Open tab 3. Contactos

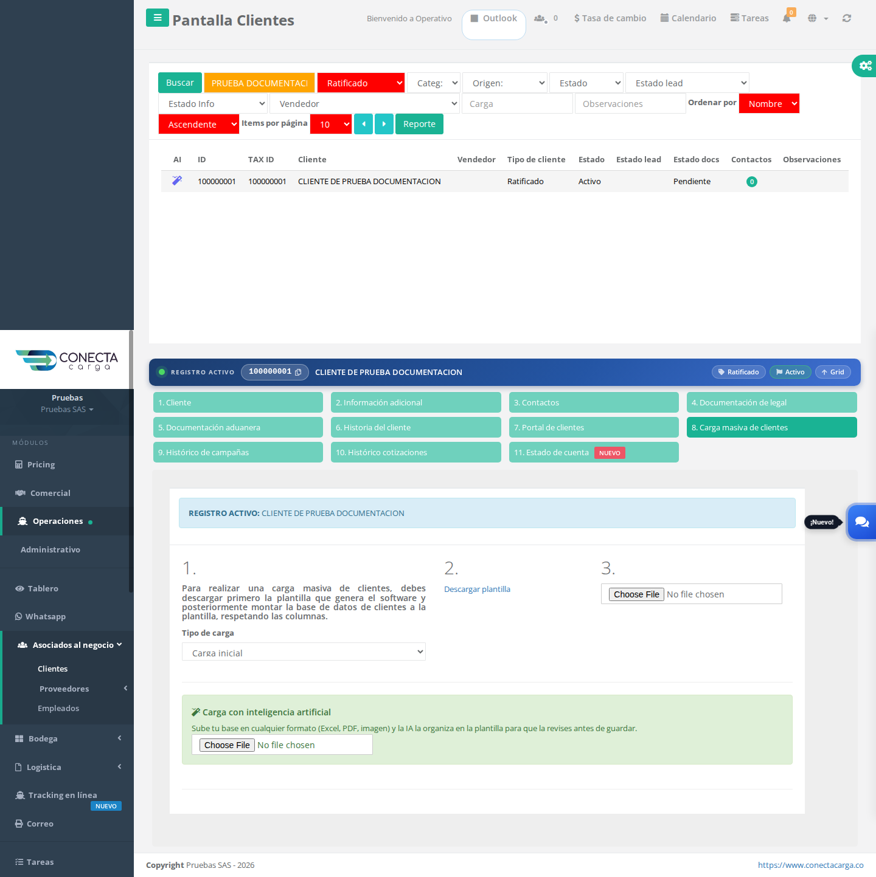(594, 402)
